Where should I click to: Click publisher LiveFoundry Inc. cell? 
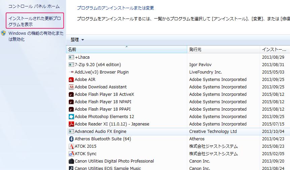click(205, 72)
